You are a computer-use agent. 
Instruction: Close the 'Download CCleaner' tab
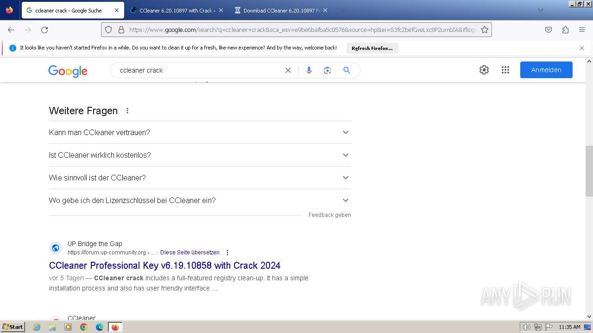pyautogui.click(x=325, y=10)
